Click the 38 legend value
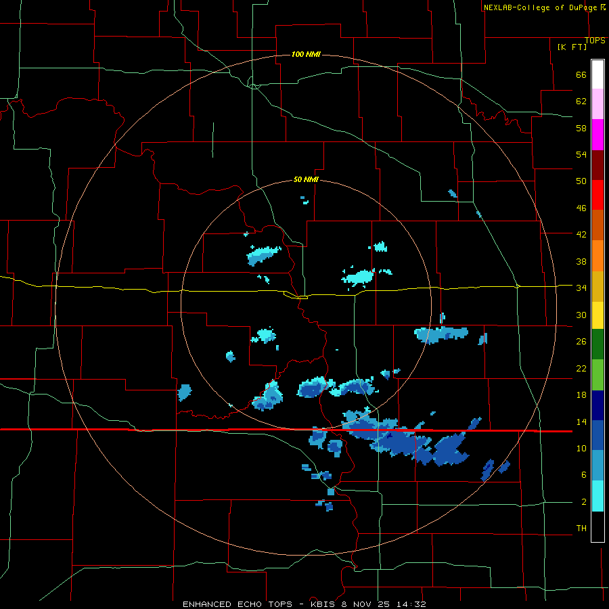The height and width of the screenshot is (609, 609). tap(581, 261)
